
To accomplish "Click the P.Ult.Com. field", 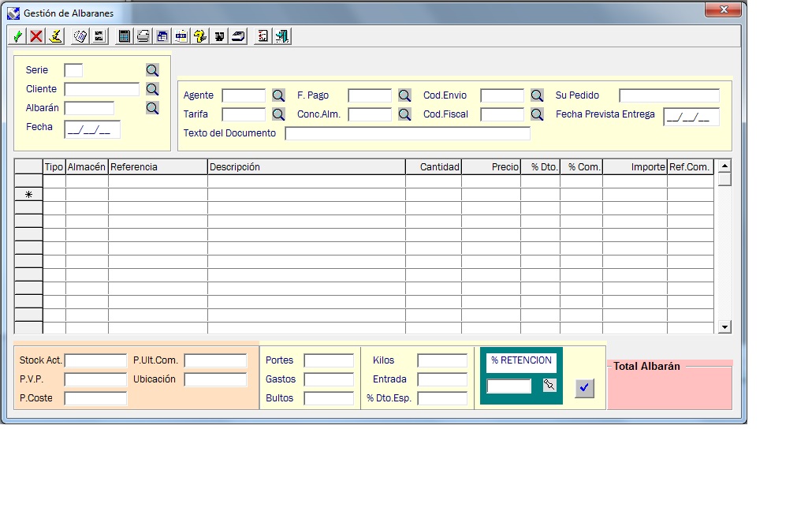I will (215, 360).
